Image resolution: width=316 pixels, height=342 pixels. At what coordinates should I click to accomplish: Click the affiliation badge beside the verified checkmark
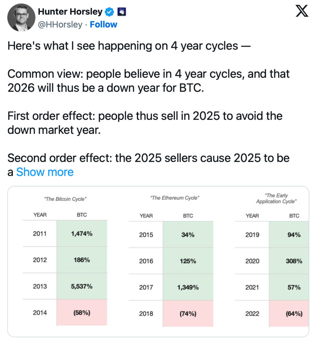coord(121,12)
